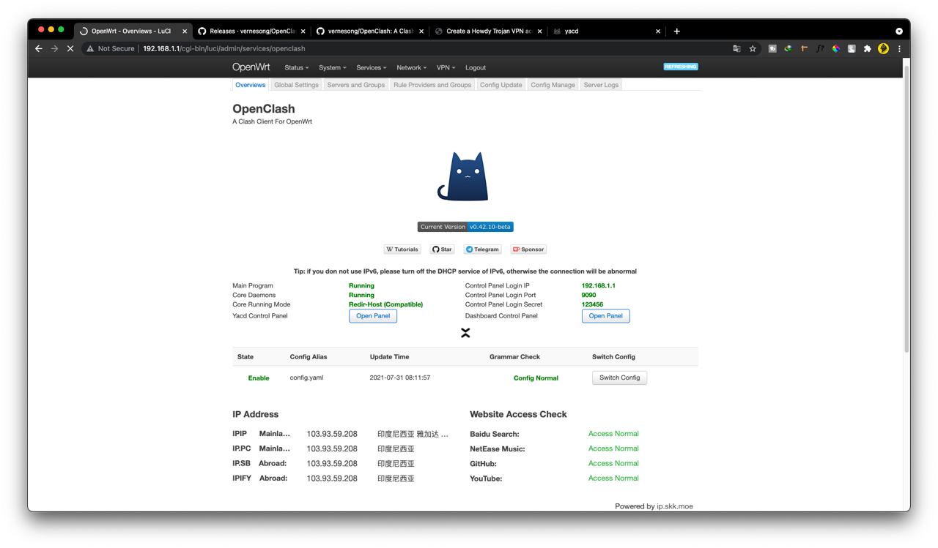Image resolution: width=938 pixels, height=548 pixels.
Task: Click the login port value 9090
Action: [589, 295]
